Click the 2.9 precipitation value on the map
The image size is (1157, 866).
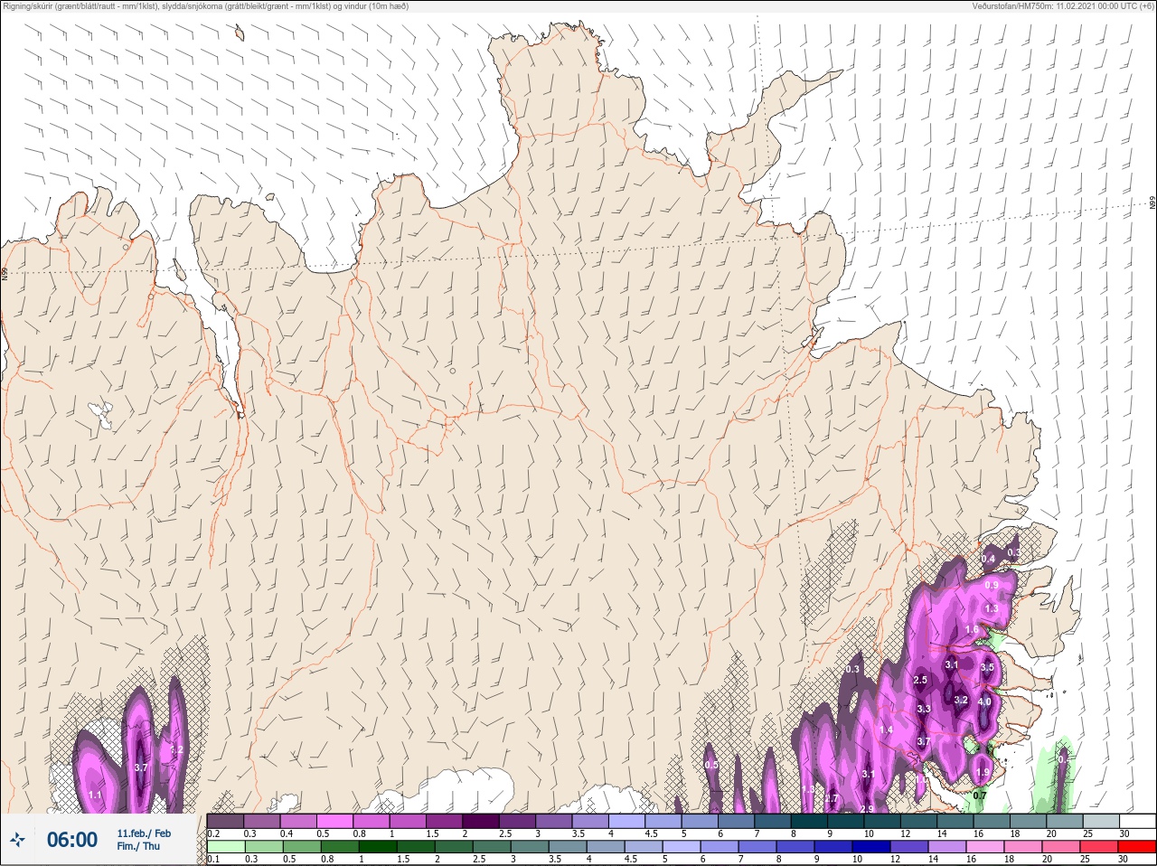tap(867, 808)
